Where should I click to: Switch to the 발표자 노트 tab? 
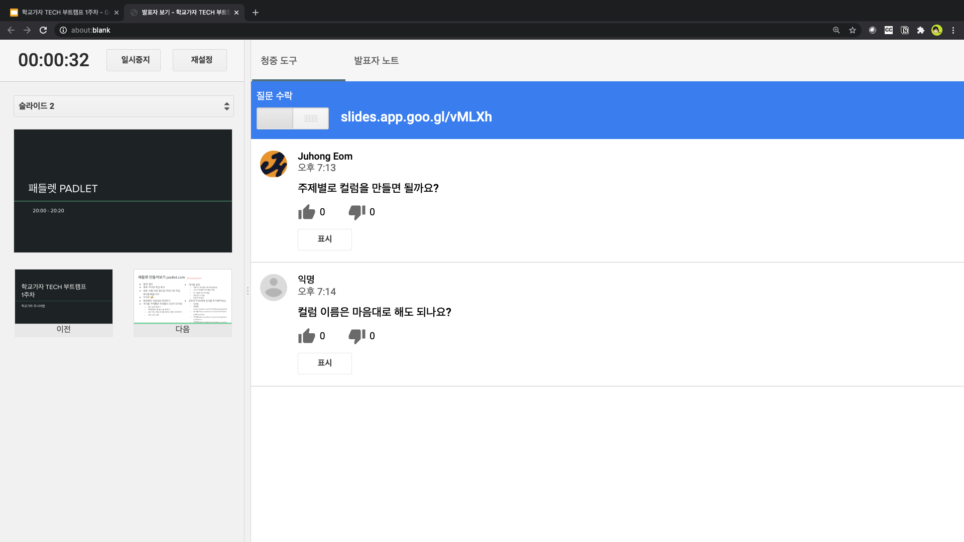coord(376,61)
